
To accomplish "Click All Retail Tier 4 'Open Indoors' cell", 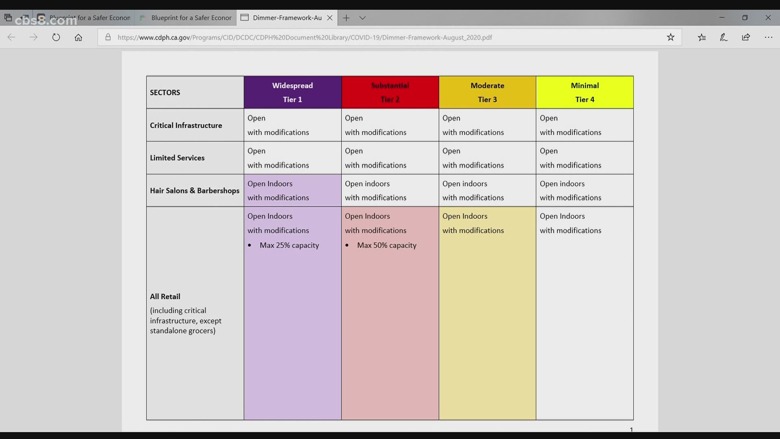I will [585, 313].
